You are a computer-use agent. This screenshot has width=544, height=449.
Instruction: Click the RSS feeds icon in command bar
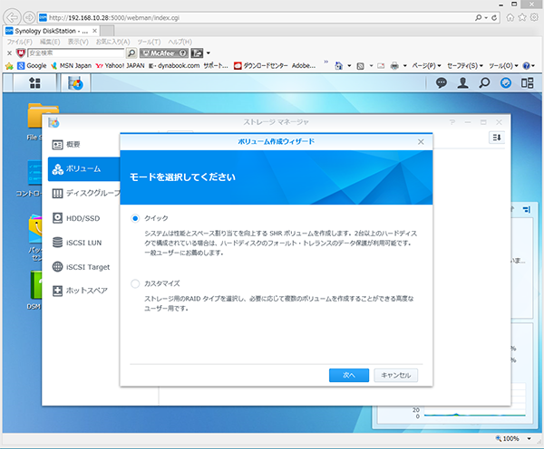pyautogui.click(x=361, y=65)
